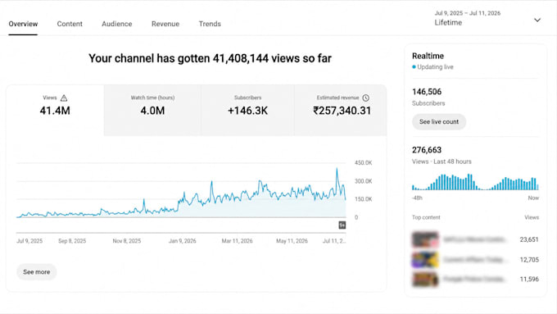Screen dimensions: 557x314
Task: Click the 41,408,144 views headline
Action: (210, 58)
